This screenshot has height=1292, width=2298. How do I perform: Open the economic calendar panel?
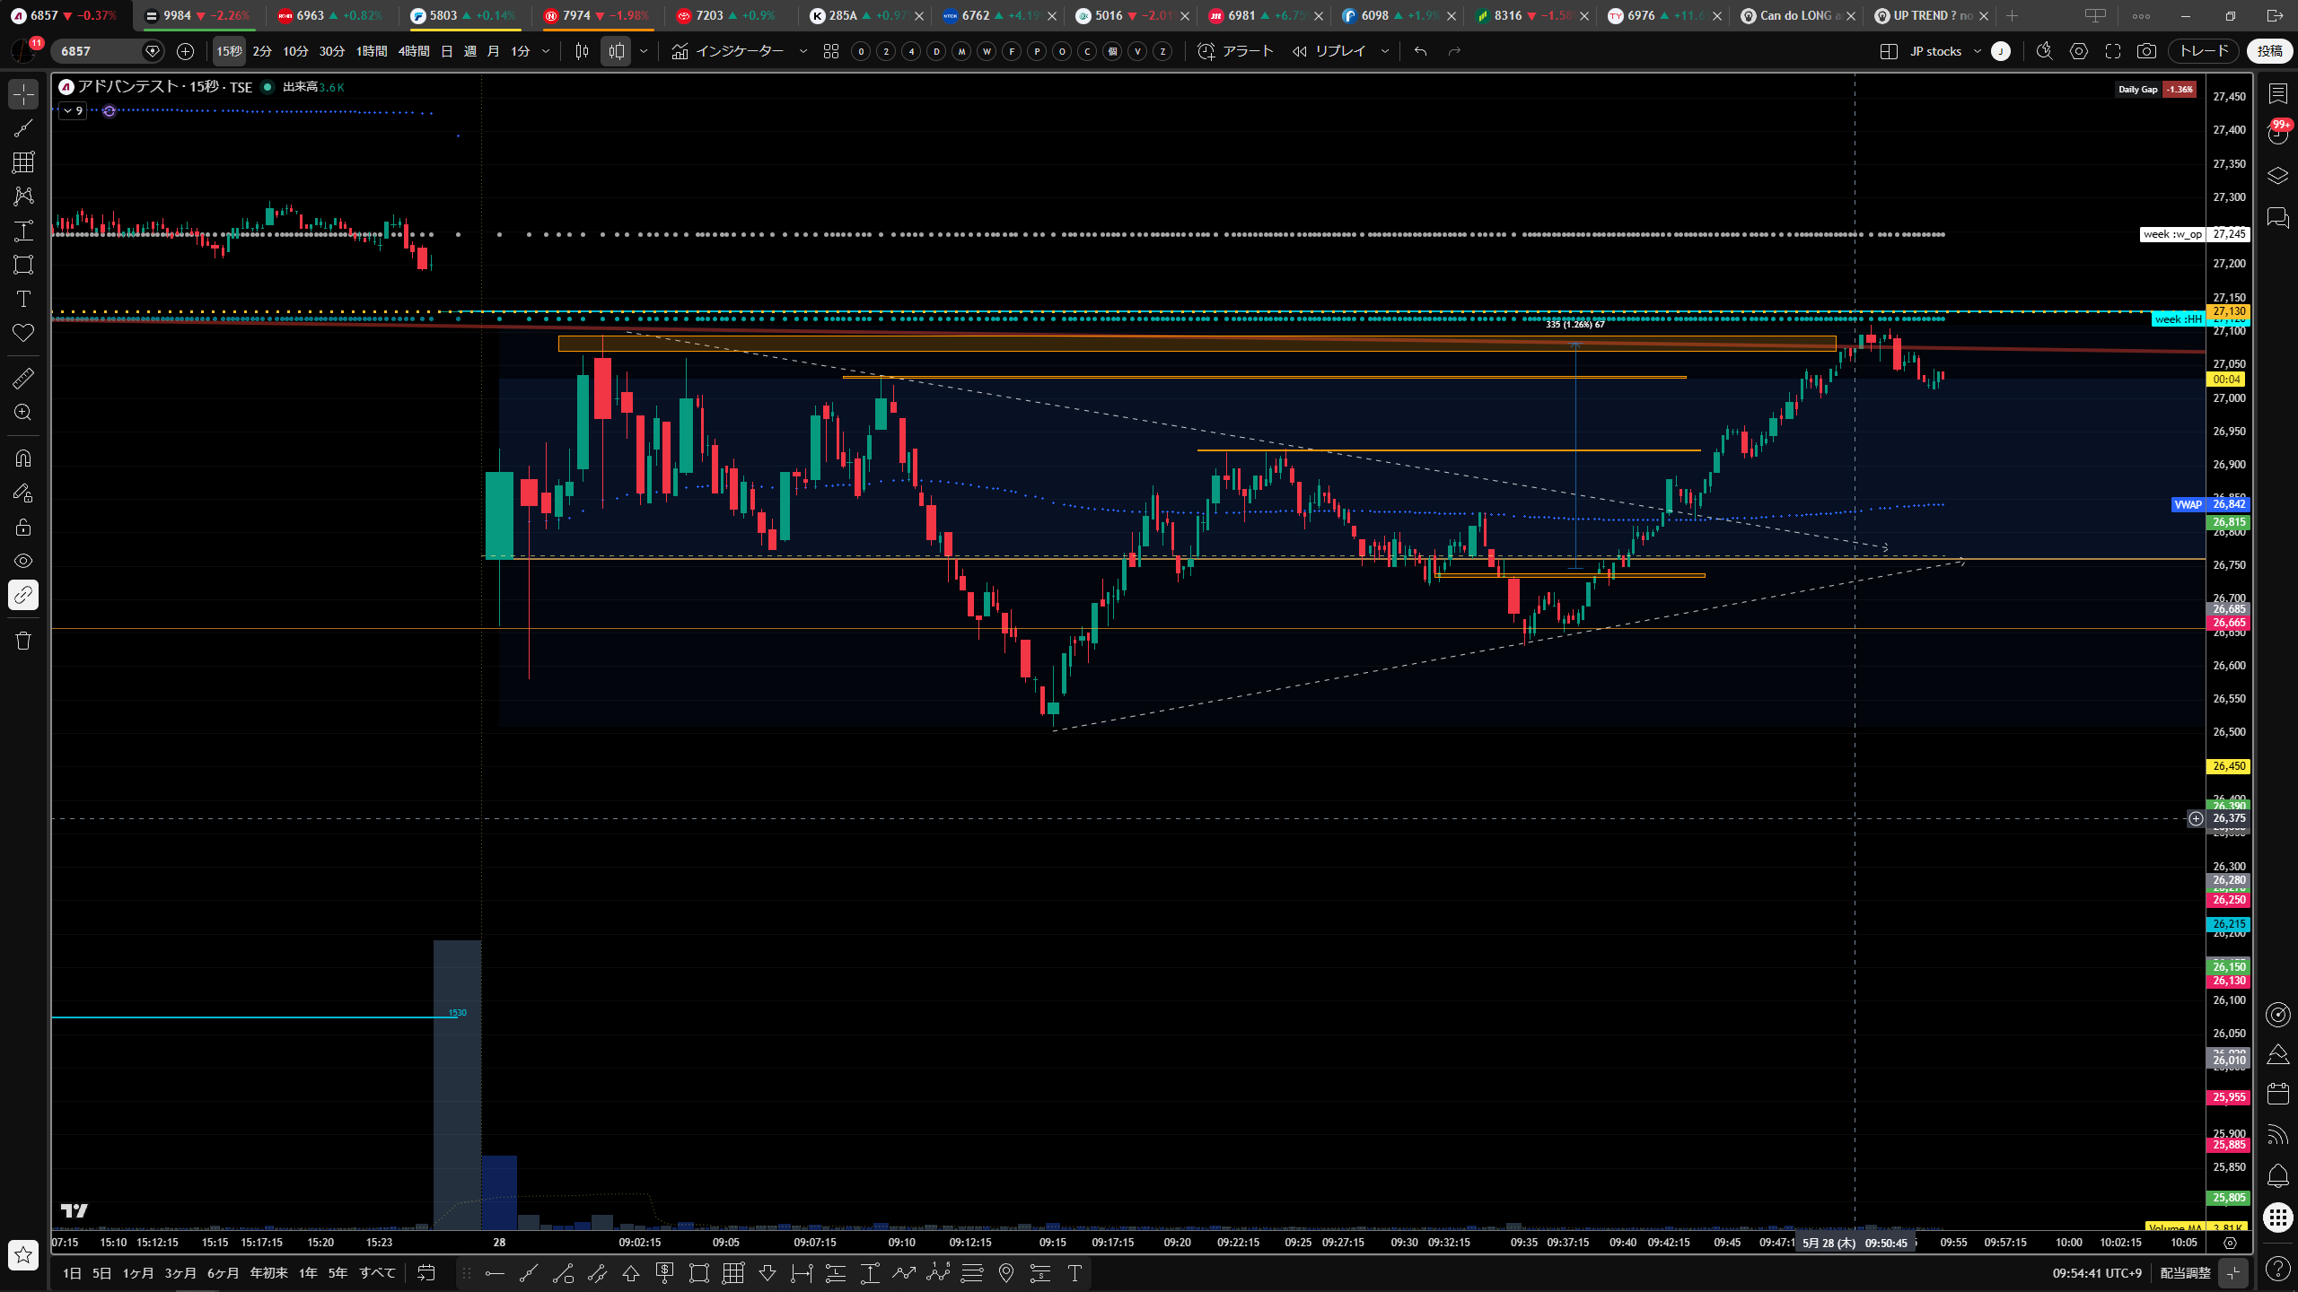[2278, 1094]
